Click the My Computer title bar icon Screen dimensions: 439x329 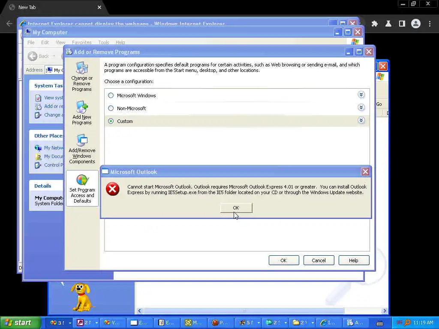pos(28,32)
